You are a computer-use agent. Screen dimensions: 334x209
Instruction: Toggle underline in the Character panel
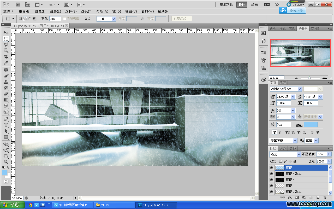pos(312,132)
